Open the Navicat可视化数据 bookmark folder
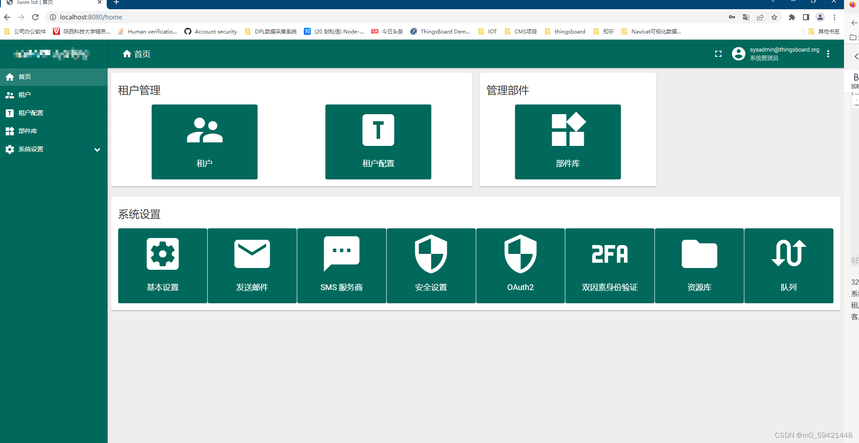This screenshot has height=443, width=859. 651,31
